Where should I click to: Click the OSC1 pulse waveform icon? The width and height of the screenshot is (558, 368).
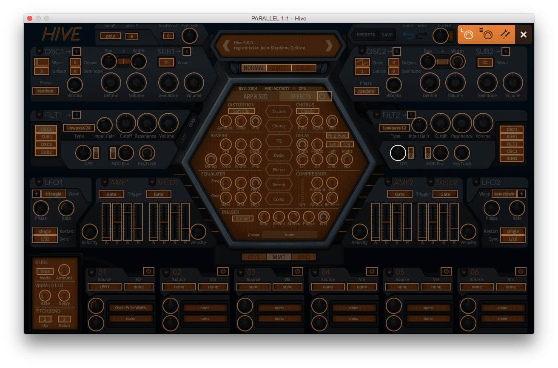[42, 62]
